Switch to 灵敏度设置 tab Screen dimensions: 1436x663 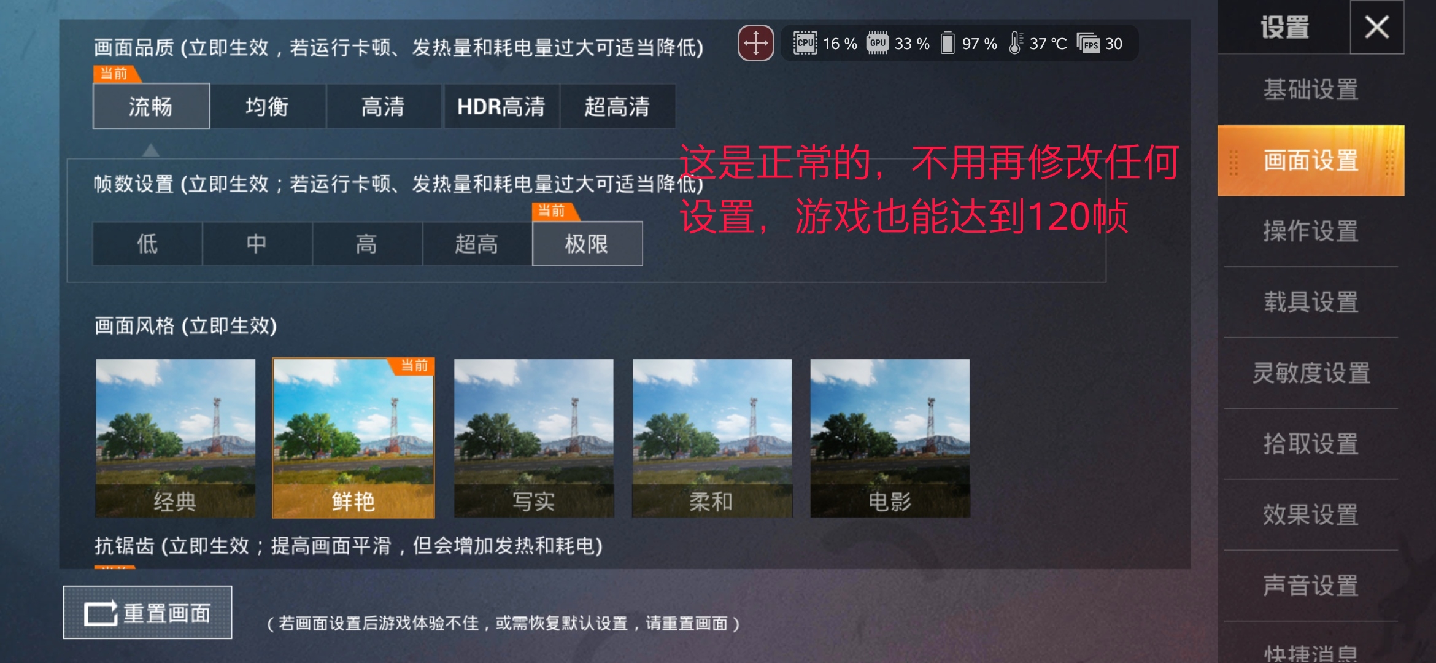[x=1311, y=373]
